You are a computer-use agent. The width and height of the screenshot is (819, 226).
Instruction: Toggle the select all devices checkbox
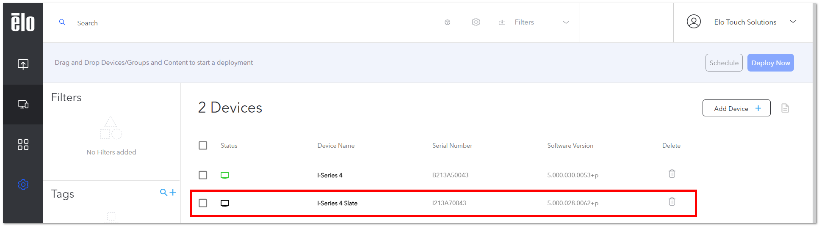pos(203,146)
